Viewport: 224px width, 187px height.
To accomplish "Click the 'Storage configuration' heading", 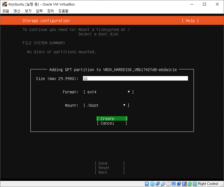I will [x=46, y=21].
